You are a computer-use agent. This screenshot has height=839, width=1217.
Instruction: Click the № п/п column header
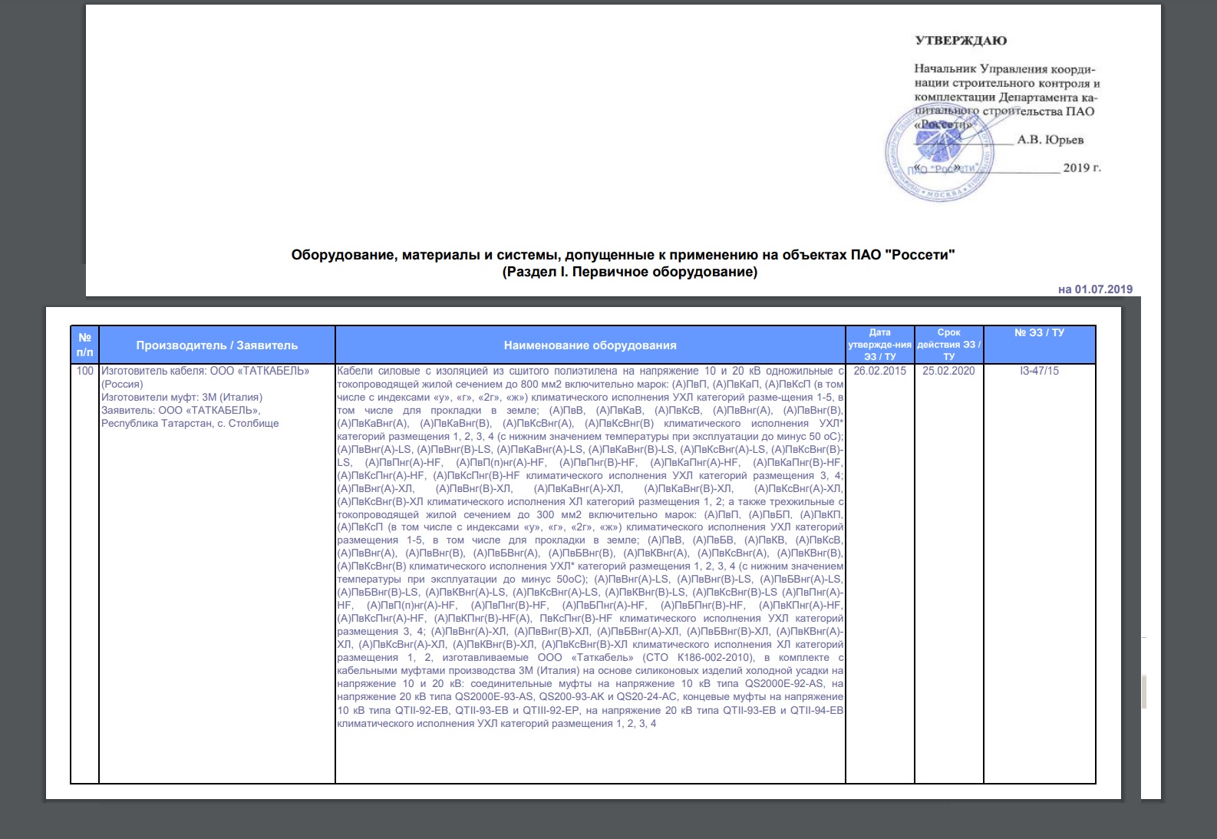[x=84, y=345]
